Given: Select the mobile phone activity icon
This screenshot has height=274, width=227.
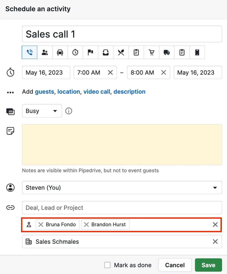Looking at the screenshot, I should [197, 52].
